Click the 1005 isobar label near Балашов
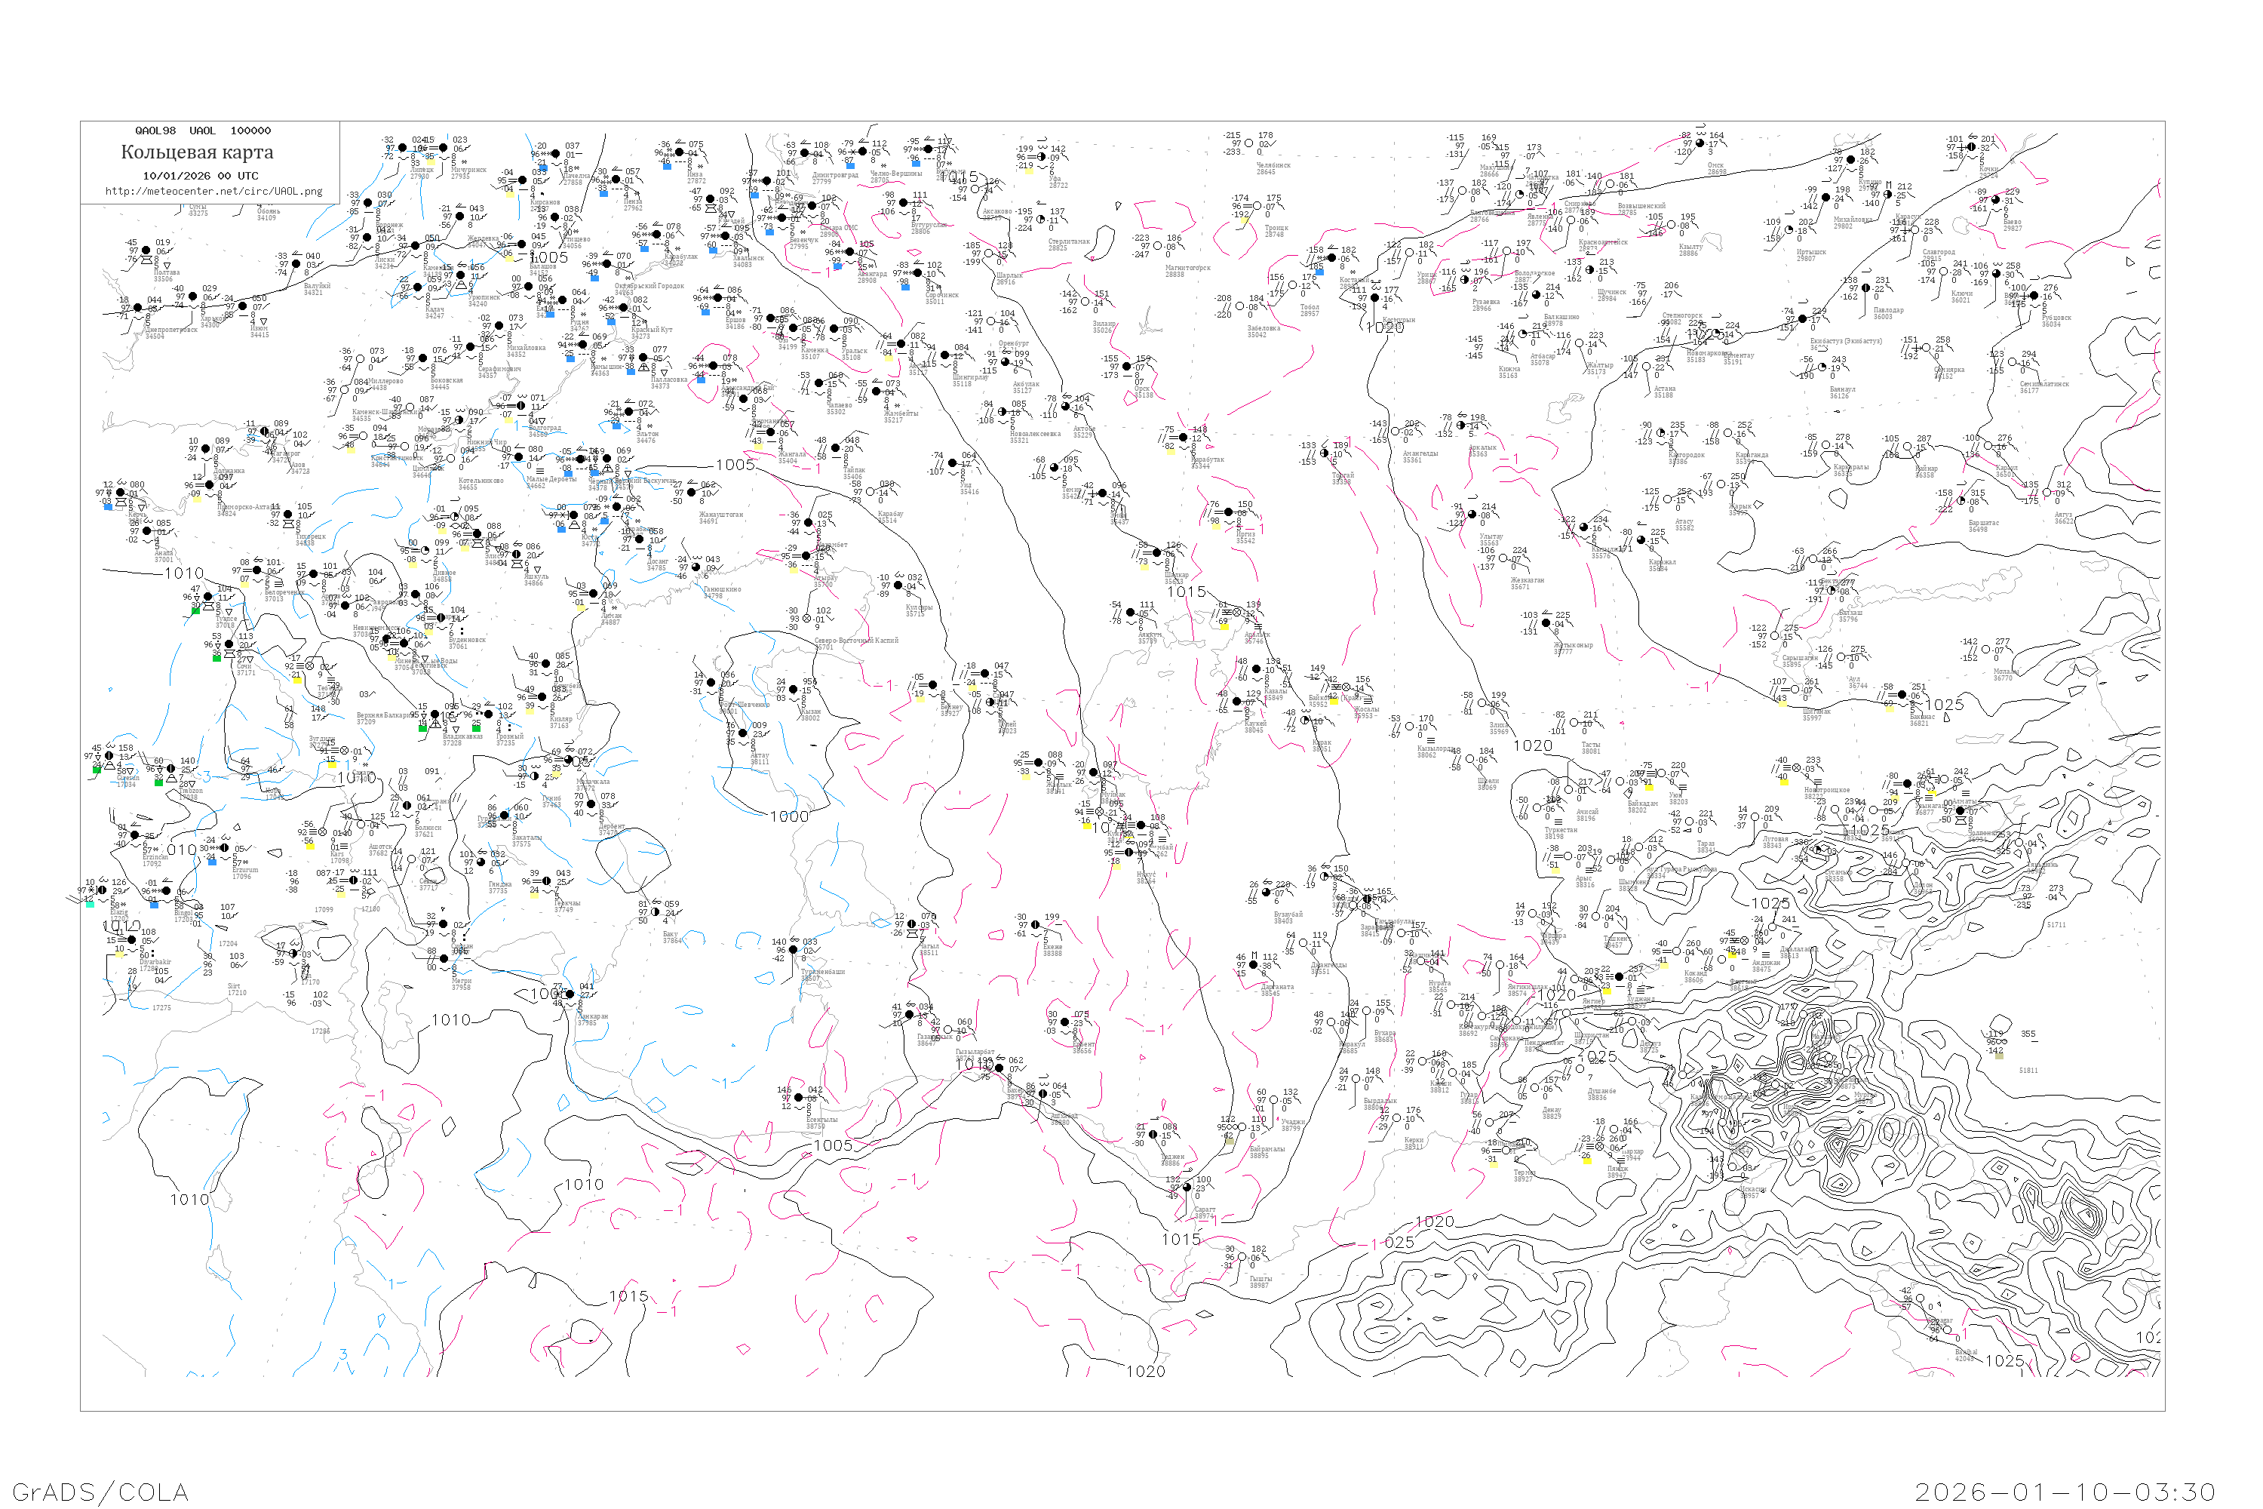Viewport: 2263px width, 1509px height. (548, 258)
